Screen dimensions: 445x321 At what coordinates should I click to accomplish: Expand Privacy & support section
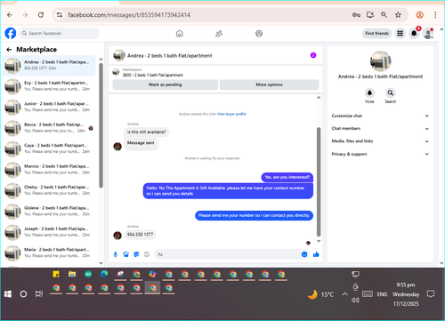(x=380, y=154)
